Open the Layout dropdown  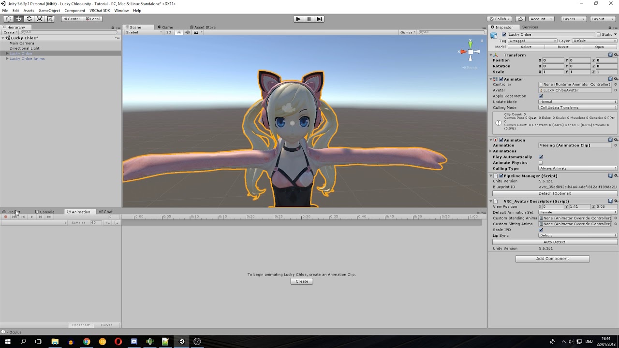coord(602,19)
